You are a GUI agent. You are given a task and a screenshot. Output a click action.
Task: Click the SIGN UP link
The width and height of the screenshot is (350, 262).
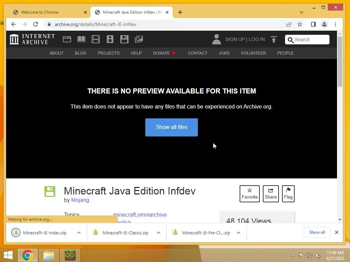point(235,40)
